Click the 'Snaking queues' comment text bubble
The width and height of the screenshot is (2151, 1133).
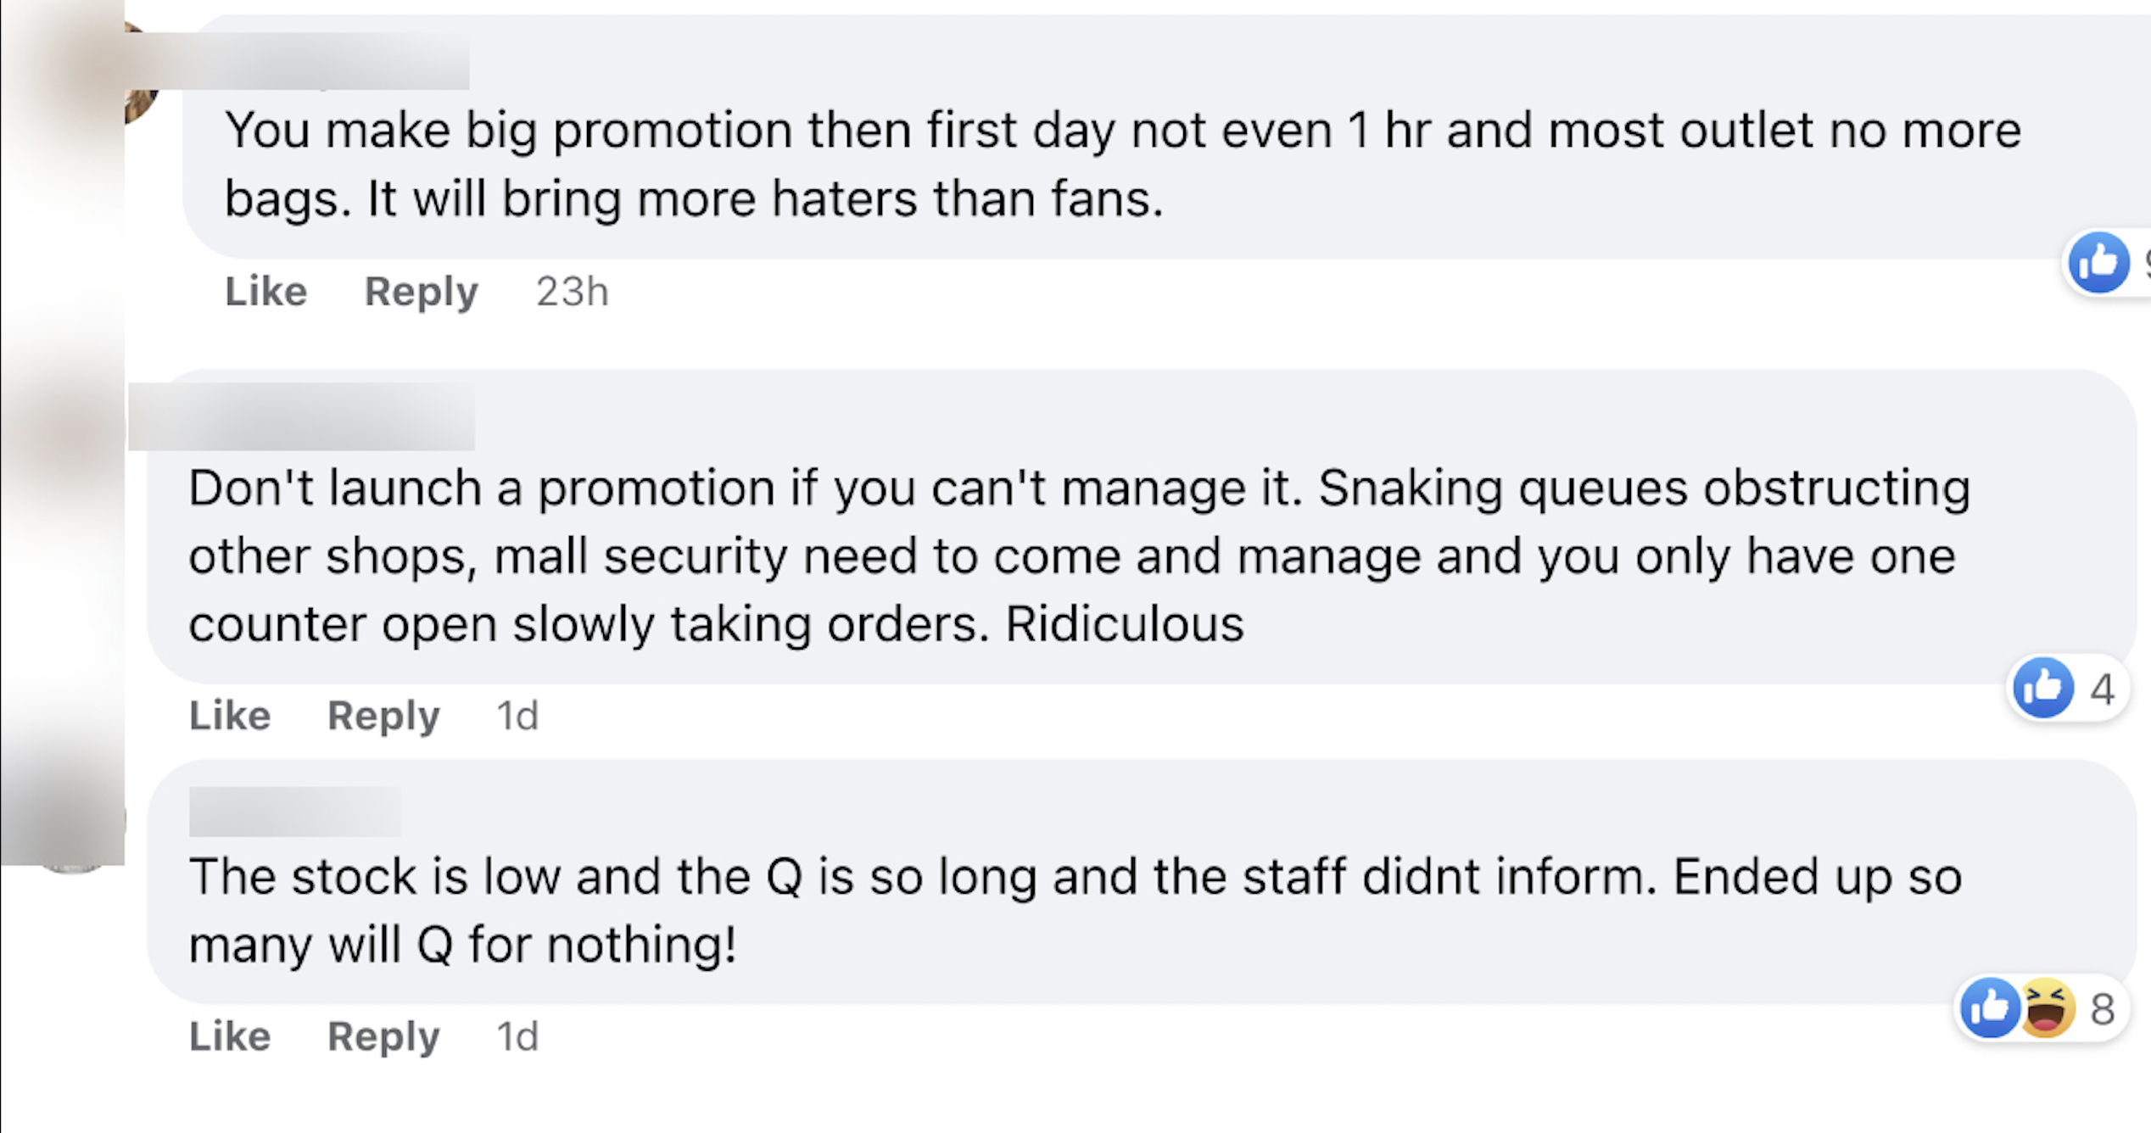coord(1103,555)
